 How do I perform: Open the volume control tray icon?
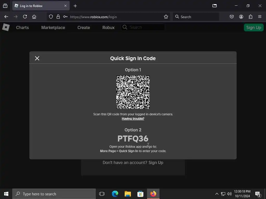229,194
